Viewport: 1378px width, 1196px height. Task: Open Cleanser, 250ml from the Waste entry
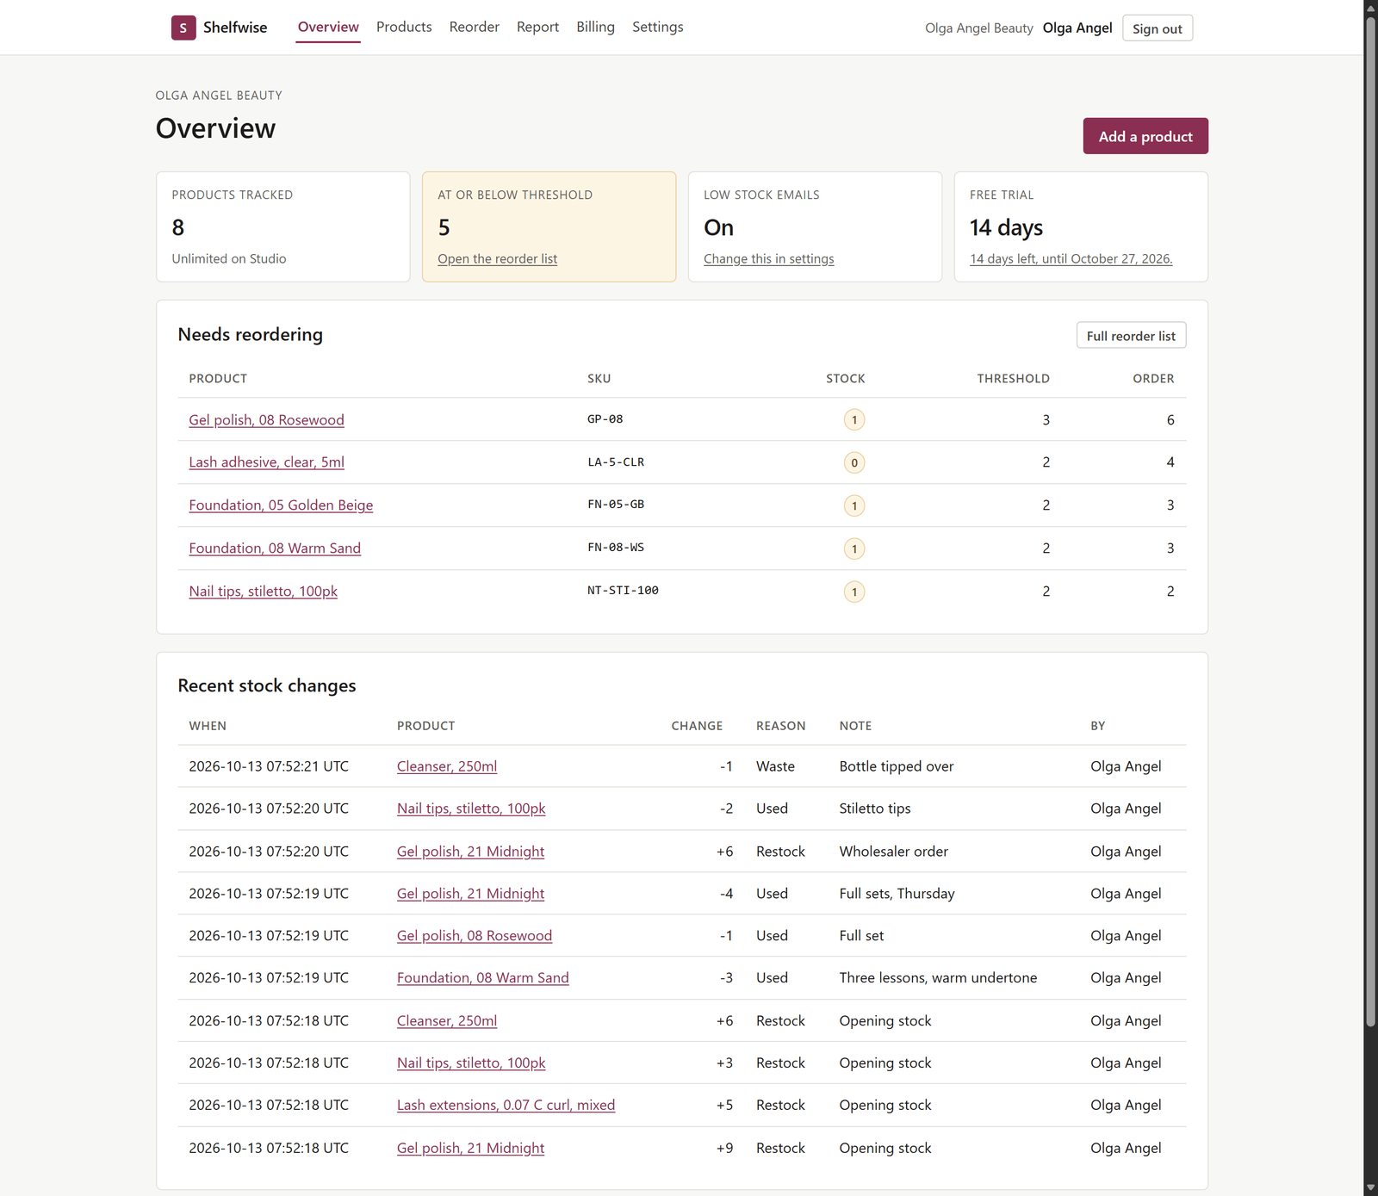pos(447,765)
